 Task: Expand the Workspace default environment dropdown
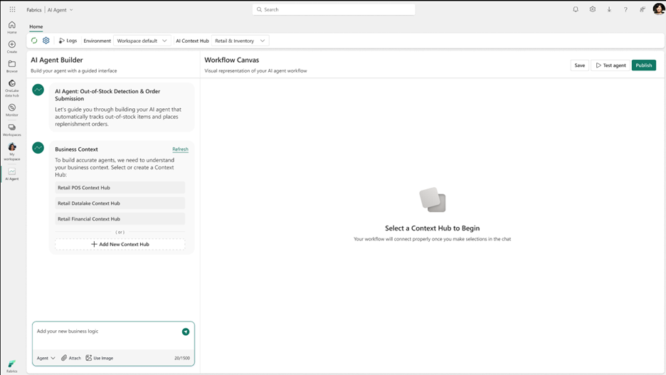pyautogui.click(x=142, y=41)
